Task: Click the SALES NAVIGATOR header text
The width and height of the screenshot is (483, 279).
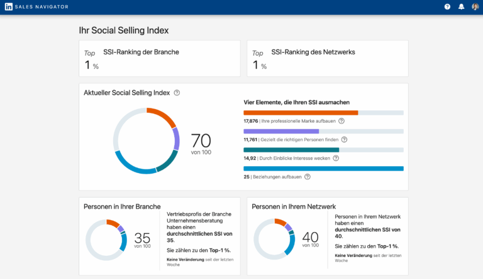Action: [x=42, y=7]
